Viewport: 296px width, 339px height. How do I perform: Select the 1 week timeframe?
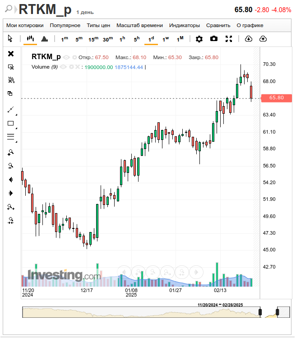click(166, 39)
